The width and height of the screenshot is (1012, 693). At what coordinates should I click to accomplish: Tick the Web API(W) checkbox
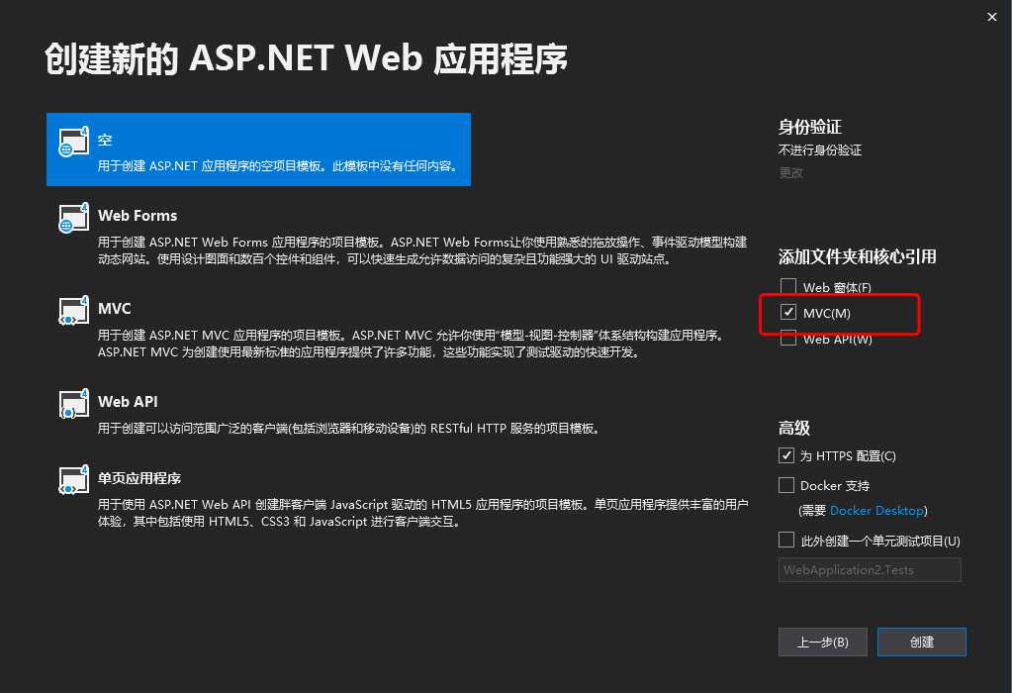click(787, 339)
